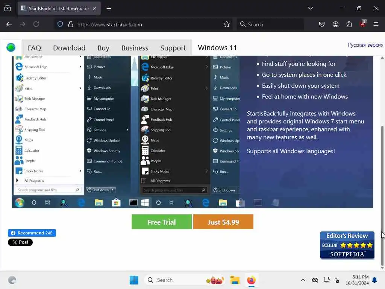Open a new browser tab

coord(109,9)
